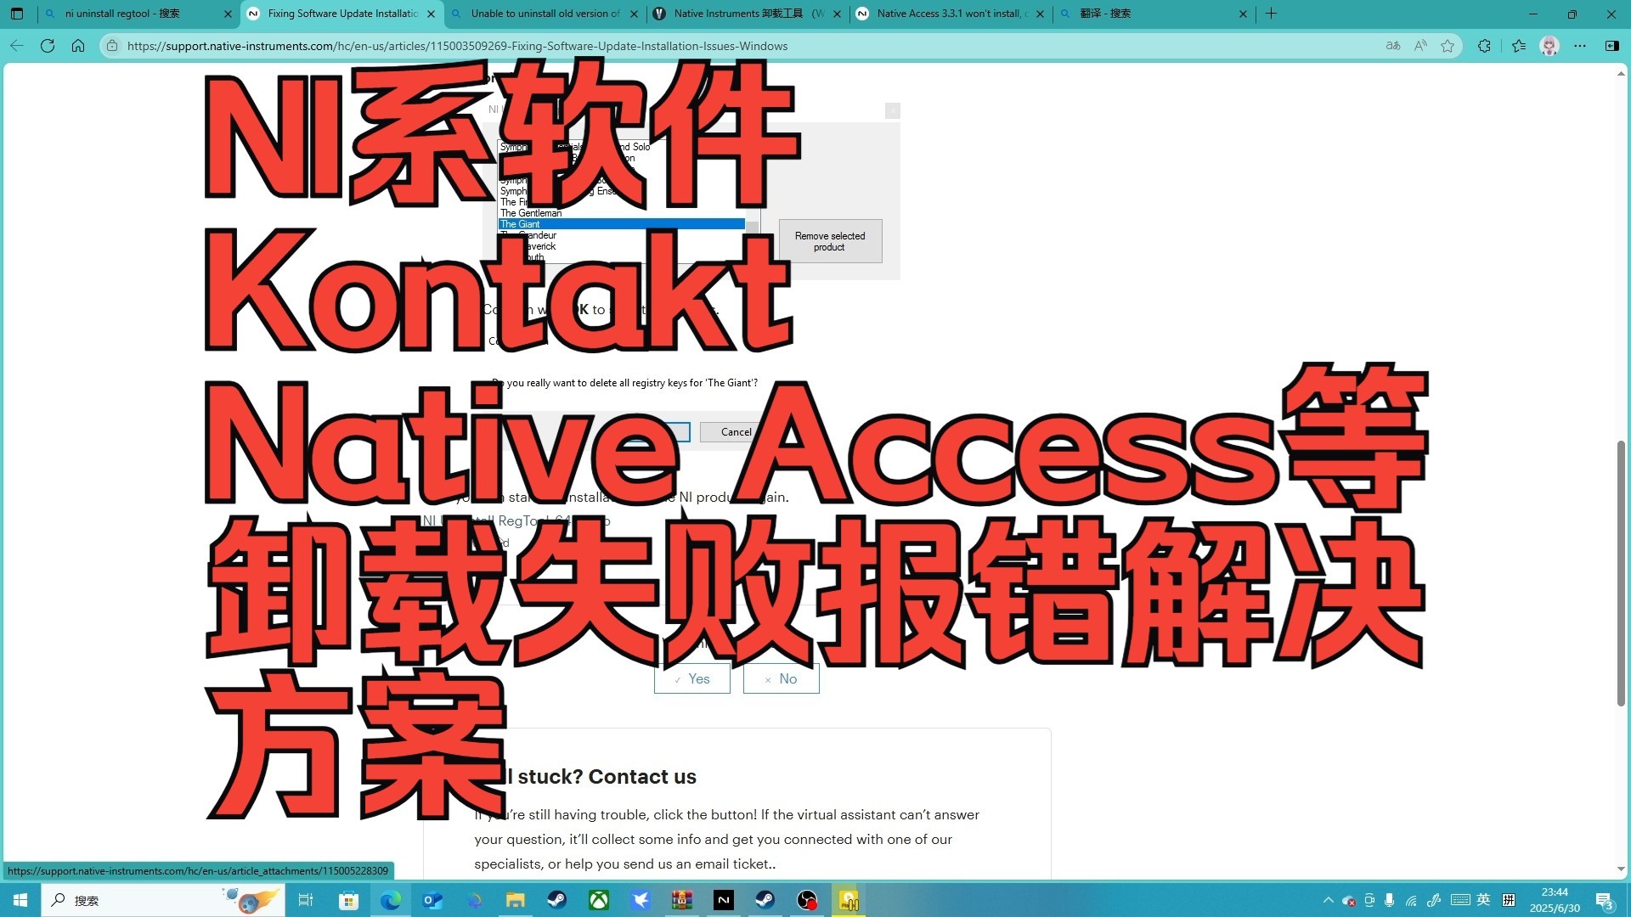Open a new browser tab
Viewport: 1631px width, 917px height.
[1271, 14]
